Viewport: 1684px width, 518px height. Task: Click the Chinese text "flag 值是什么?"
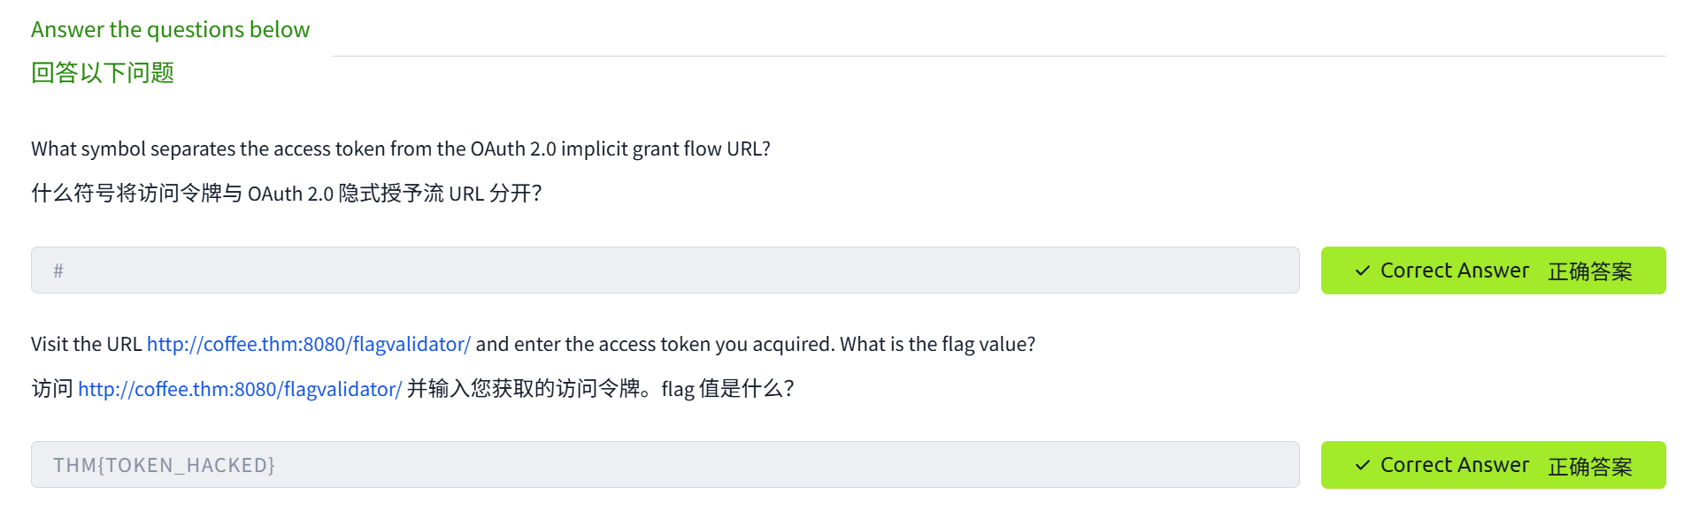[727, 389]
